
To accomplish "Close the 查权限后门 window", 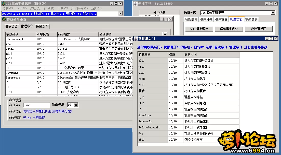I will pos(276,38).
